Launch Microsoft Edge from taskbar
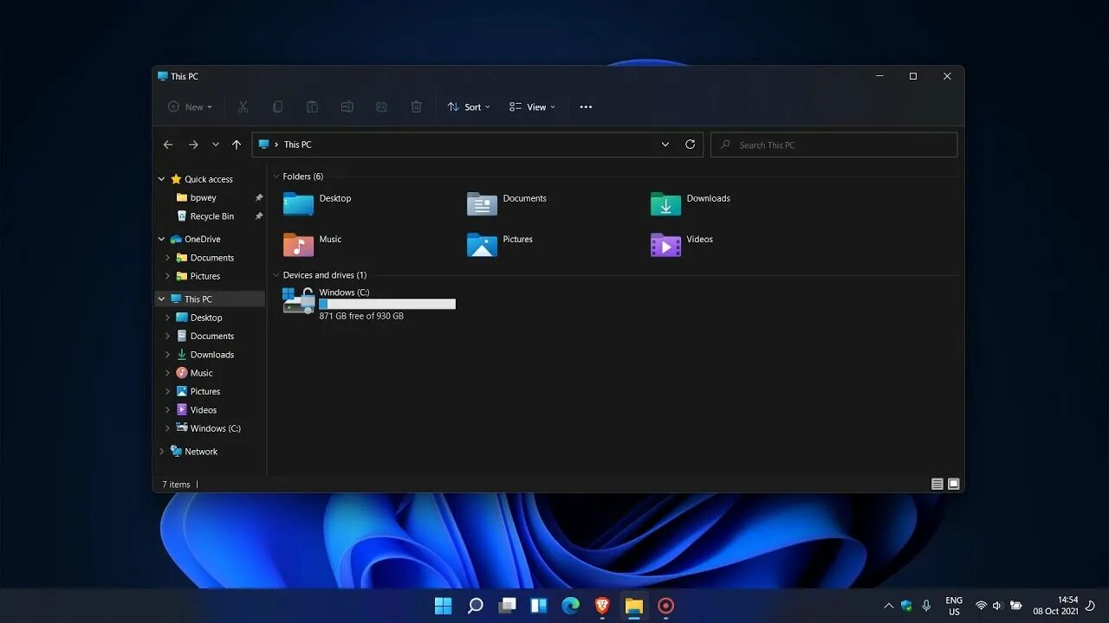The height and width of the screenshot is (623, 1109). tap(570, 606)
